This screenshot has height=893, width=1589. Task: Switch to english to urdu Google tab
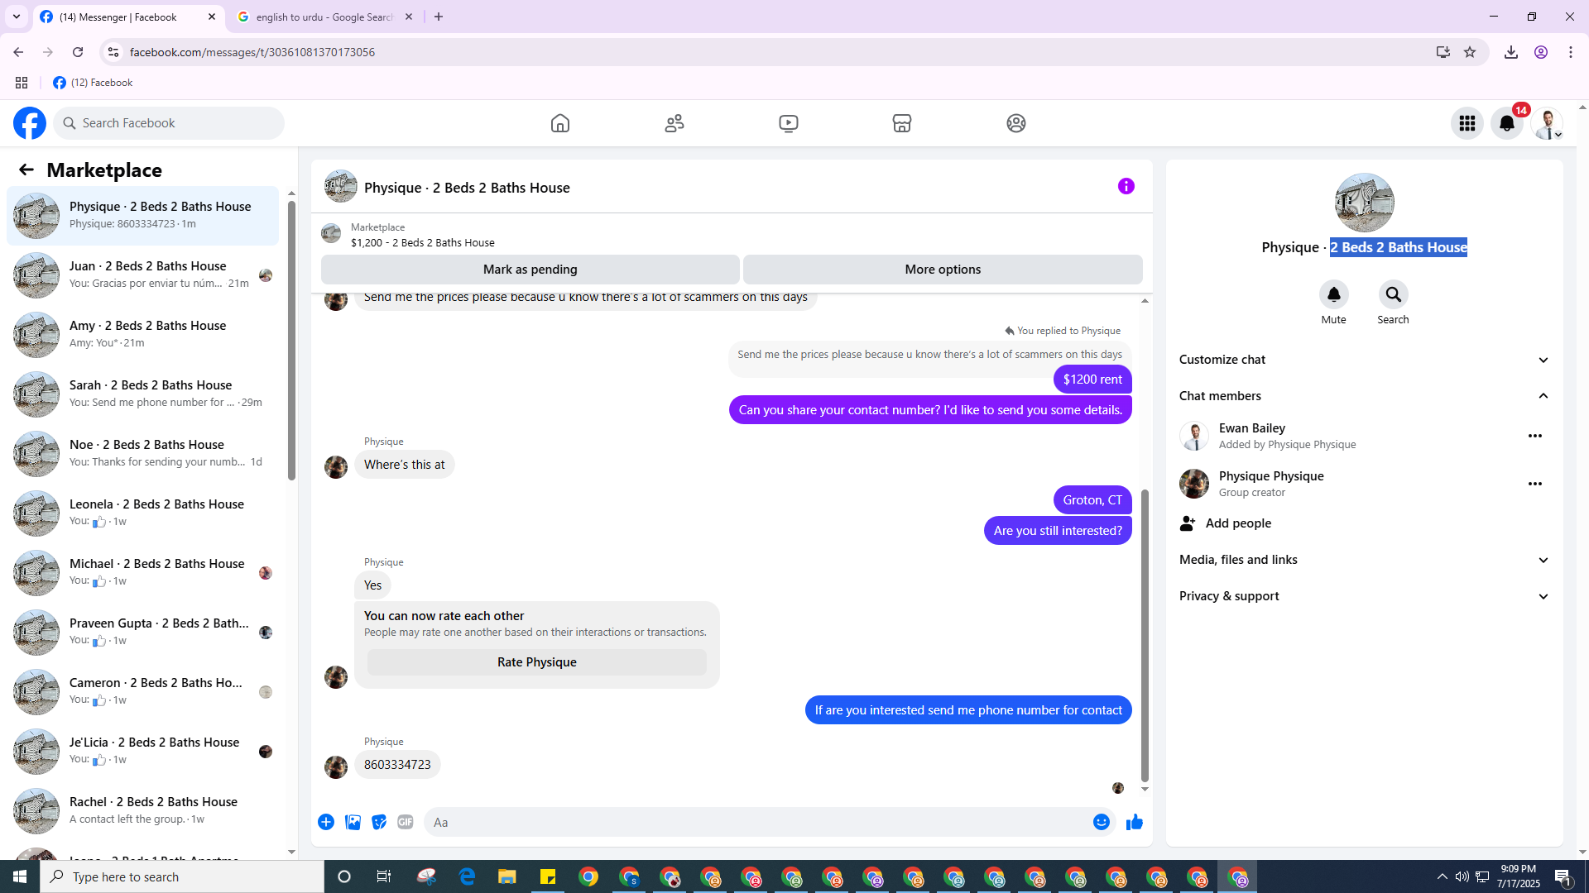point(325,17)
